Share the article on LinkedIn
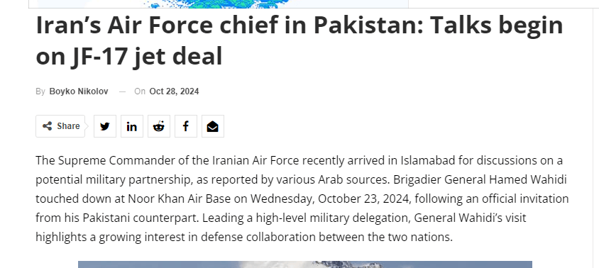 coord(132,126)
